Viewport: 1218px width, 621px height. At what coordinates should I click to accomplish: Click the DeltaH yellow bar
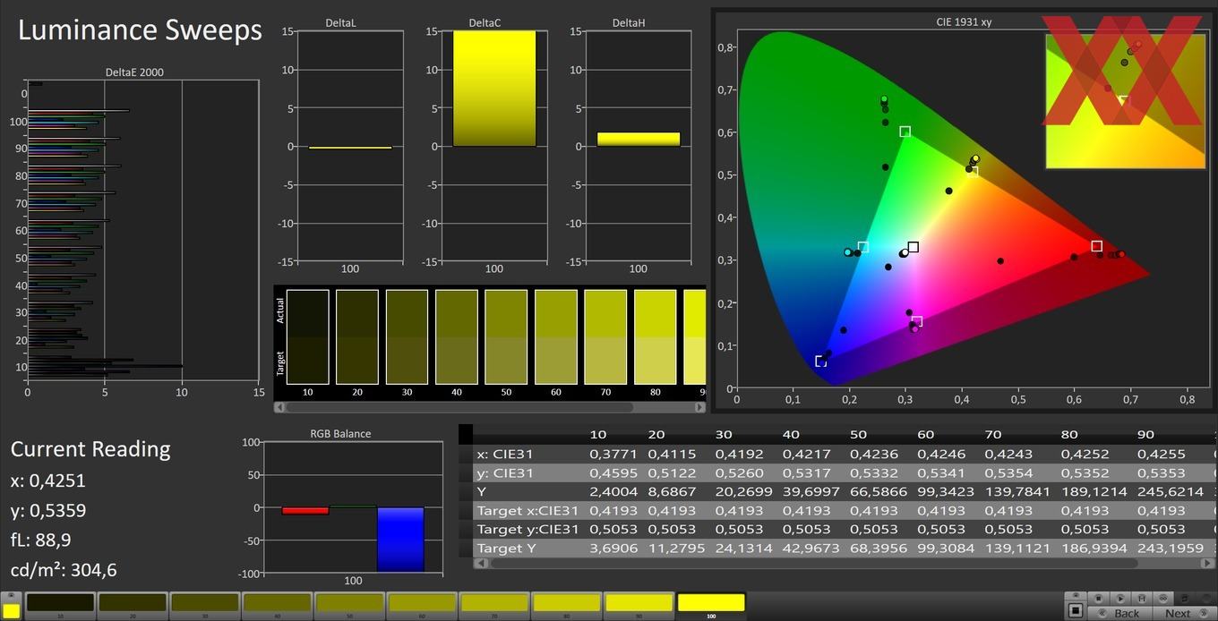[x=639, y=140]
